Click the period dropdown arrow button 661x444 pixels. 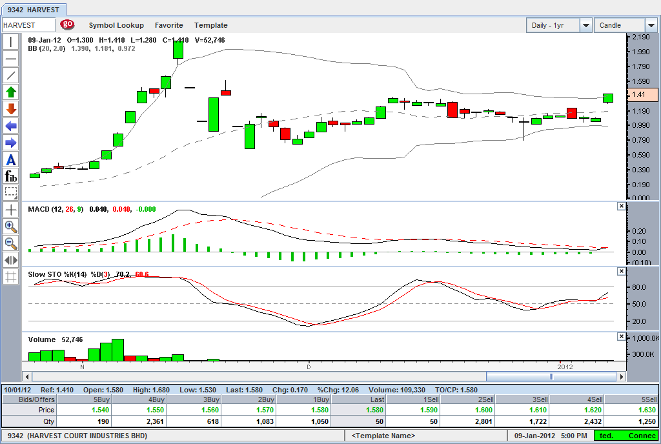pos(586,25)
